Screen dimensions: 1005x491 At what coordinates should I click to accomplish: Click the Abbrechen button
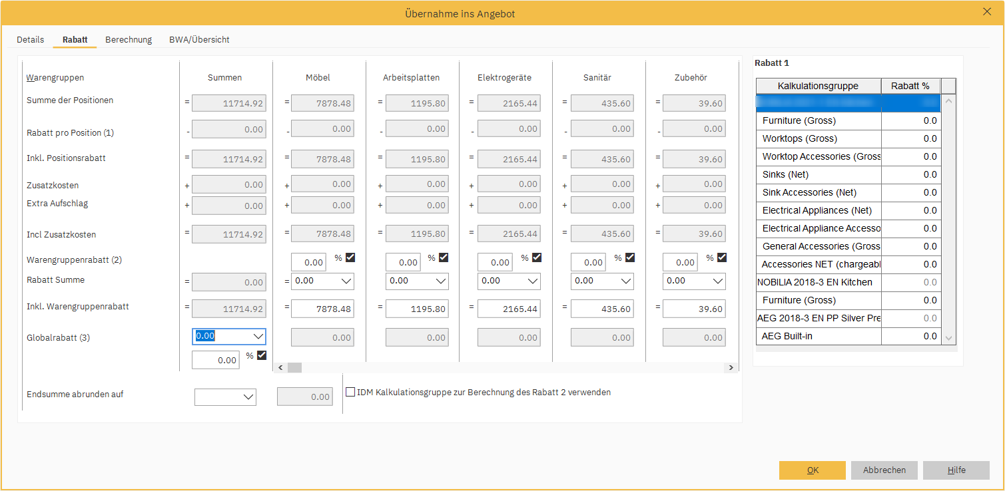(x=884, y=470)
